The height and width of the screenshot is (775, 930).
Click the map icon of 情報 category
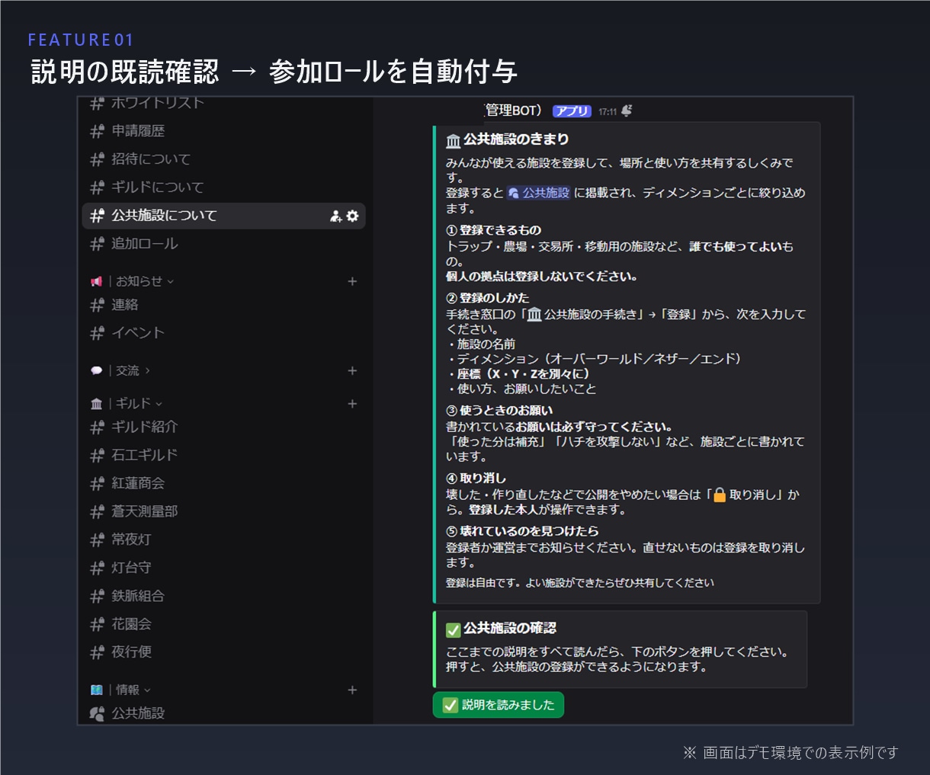[96, 690]
